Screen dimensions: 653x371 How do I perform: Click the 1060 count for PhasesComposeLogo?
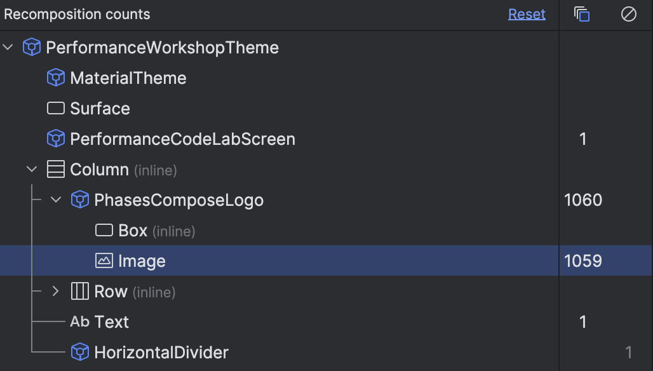click(583, 200)
